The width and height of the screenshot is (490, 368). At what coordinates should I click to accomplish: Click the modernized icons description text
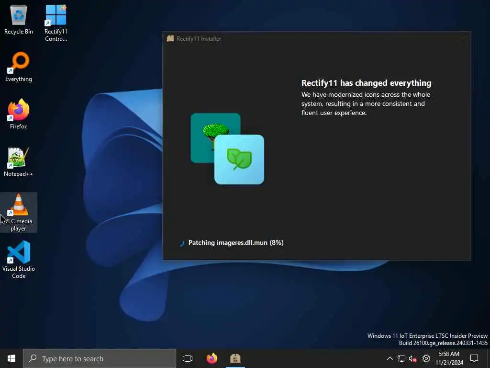(x=366, y=103)
